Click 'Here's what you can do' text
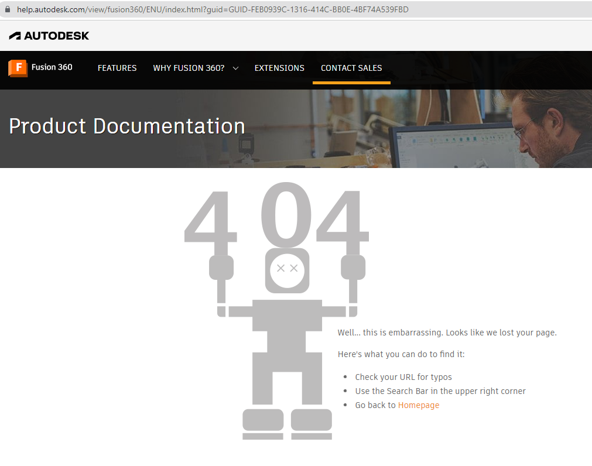The width and height of the screenshot is (592, 466). pyautogui.click(x=401, y=354)
